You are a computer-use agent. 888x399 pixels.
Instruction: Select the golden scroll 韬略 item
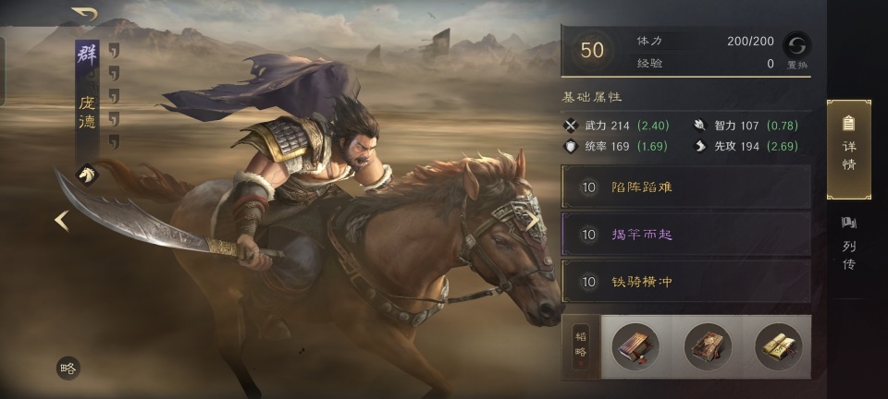click(x=779, y=346)
